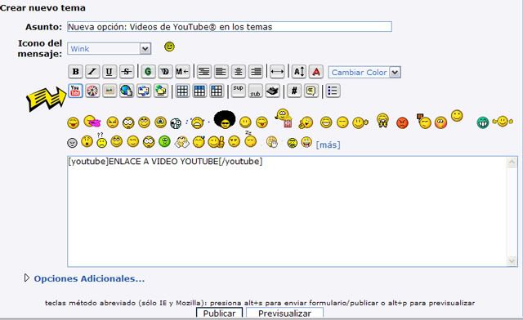Screen dimensions: 523x320
Task: Click the Publicar button
Action: (219, 313)
